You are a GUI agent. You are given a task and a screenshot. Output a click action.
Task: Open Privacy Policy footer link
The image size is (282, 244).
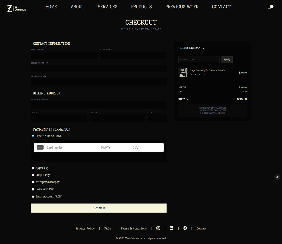pyautogui.click(x=85, y=228)
